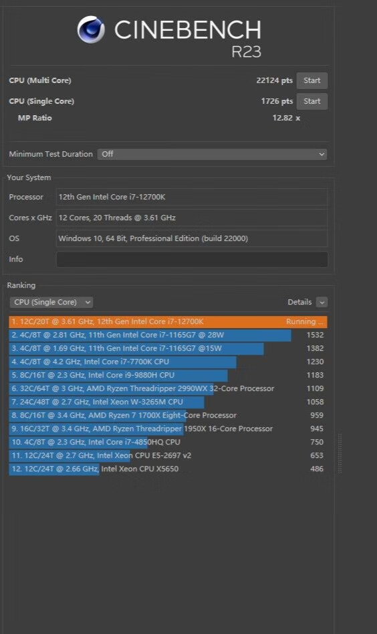Select ranking row i7-1165G7 @ 28W
Image resolution: width=377 pixels, height=634 pixels.
click(x=168, y=335)
